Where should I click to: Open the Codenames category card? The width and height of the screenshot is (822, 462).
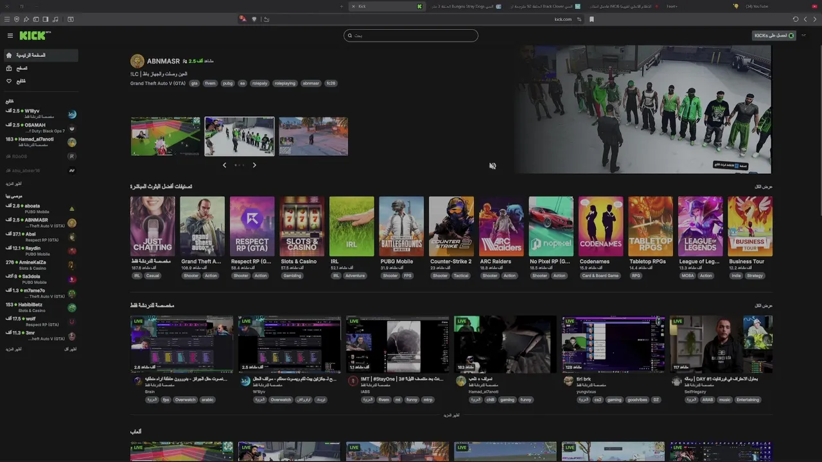pyautogui.click(x=600, y=227)
